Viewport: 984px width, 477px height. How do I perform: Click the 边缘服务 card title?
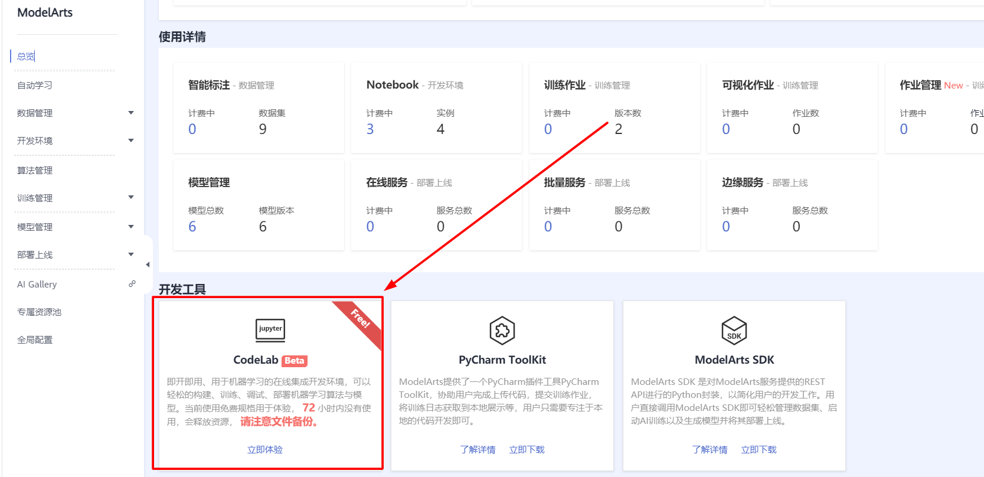pyautogui.click(x=743, y=182)
